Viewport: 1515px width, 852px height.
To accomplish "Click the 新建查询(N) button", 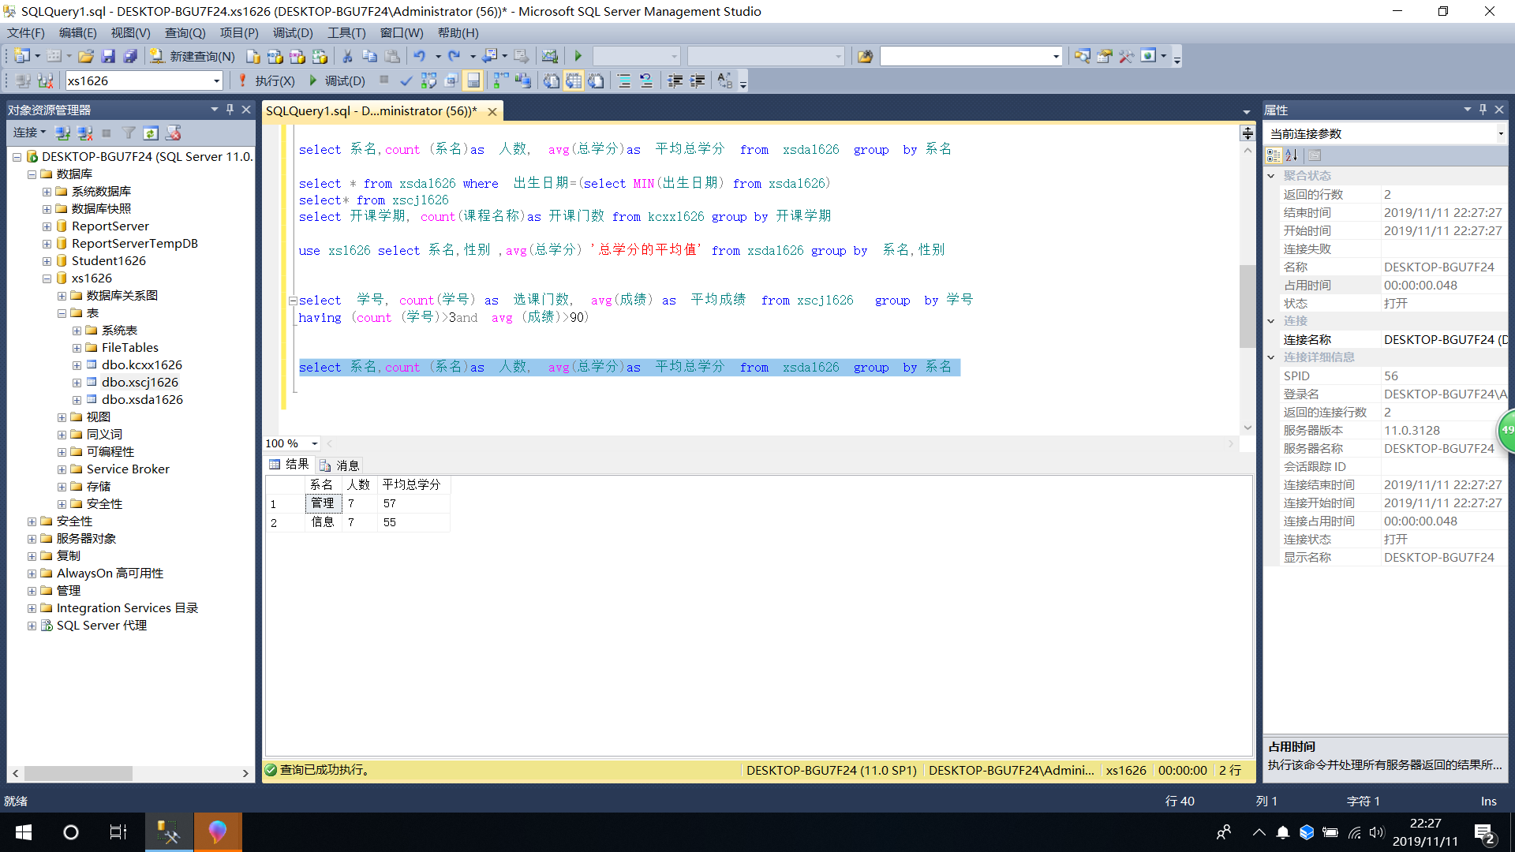I will pos(193,56).
